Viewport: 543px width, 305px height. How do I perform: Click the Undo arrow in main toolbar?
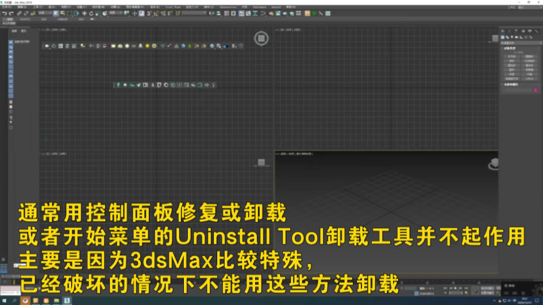[x=4, y=13]
